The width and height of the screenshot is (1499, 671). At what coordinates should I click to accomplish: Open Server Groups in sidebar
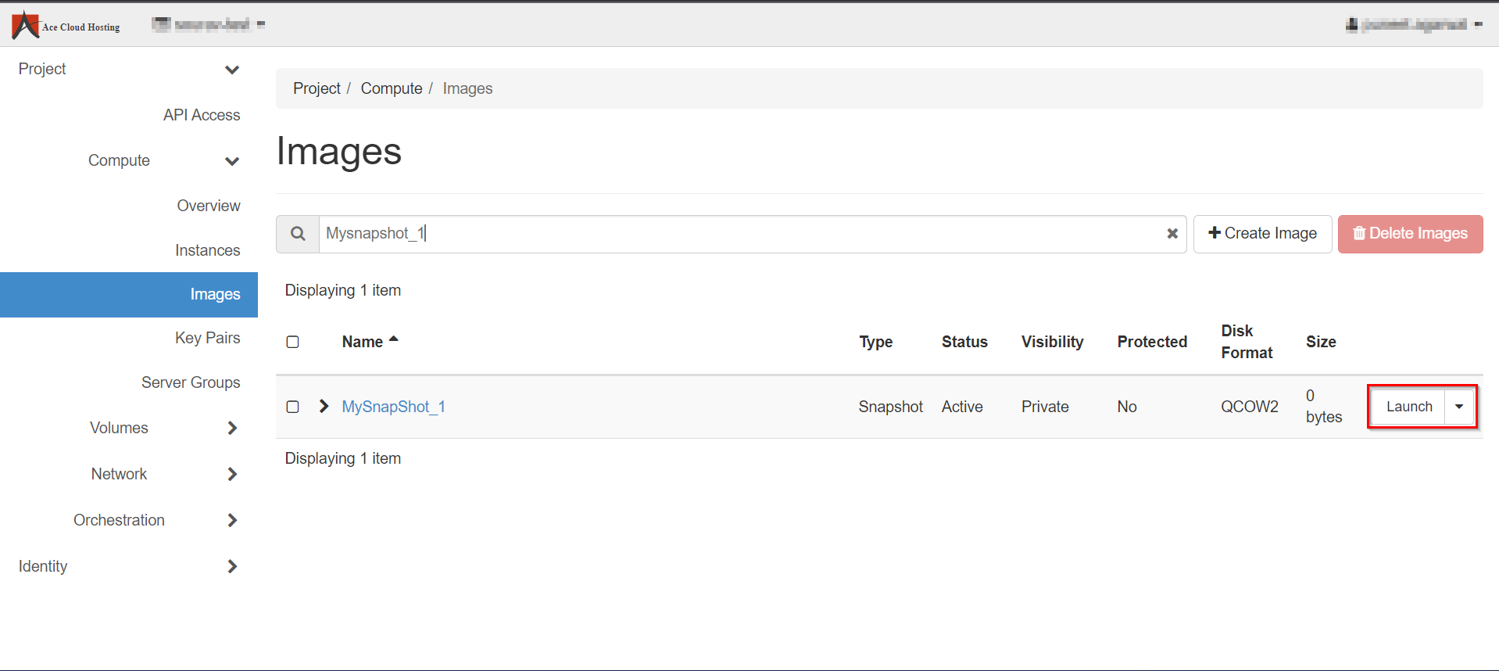click(x=191, y=382)
